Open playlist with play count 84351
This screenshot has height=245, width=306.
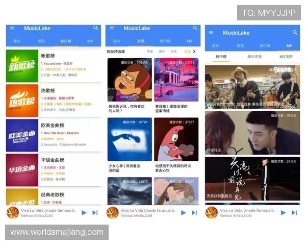tap(176, 191)
